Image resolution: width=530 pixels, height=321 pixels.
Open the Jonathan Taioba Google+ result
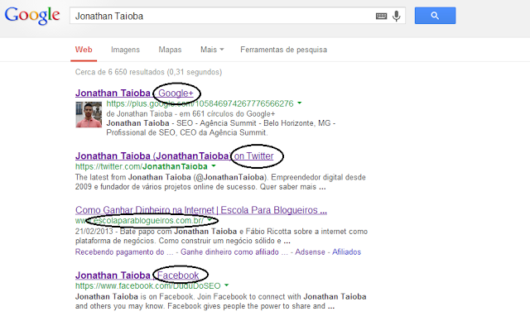click(x=134, y=93)
